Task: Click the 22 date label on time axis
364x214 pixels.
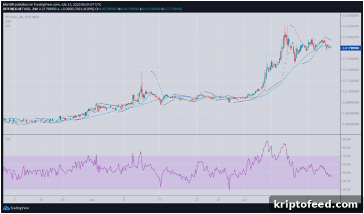Action: 197,200
